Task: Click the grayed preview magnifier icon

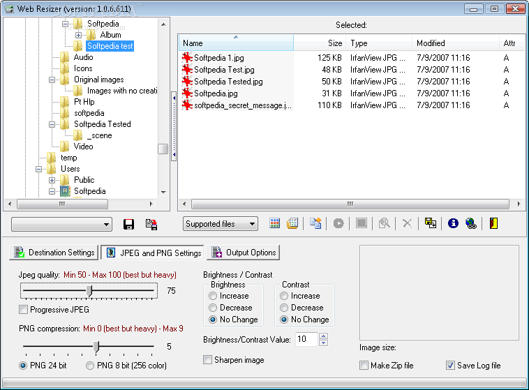Action: [385, 223]
